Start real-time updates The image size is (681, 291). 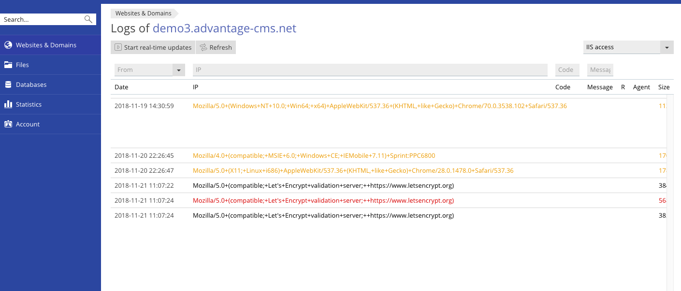[x=153, y=47]
